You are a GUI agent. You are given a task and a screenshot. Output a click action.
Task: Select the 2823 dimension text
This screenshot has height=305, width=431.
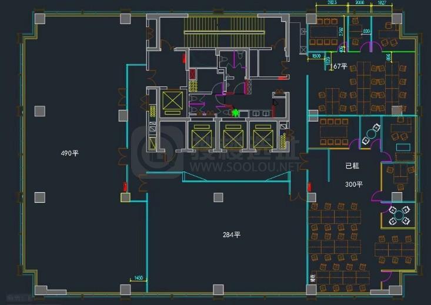click(x=332, y=4)
